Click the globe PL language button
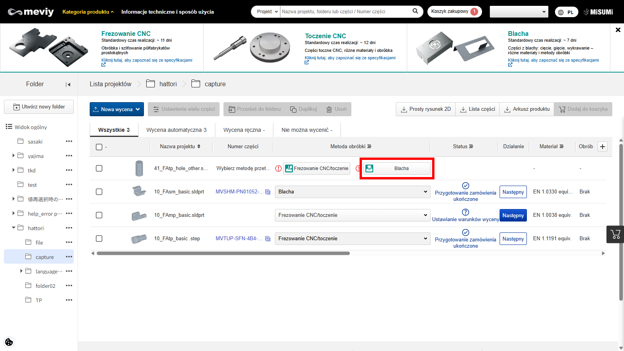This screenshot has width=624, height=351. pos(566,12)
